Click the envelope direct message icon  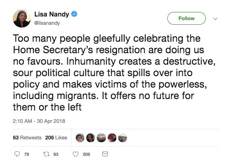105,154
